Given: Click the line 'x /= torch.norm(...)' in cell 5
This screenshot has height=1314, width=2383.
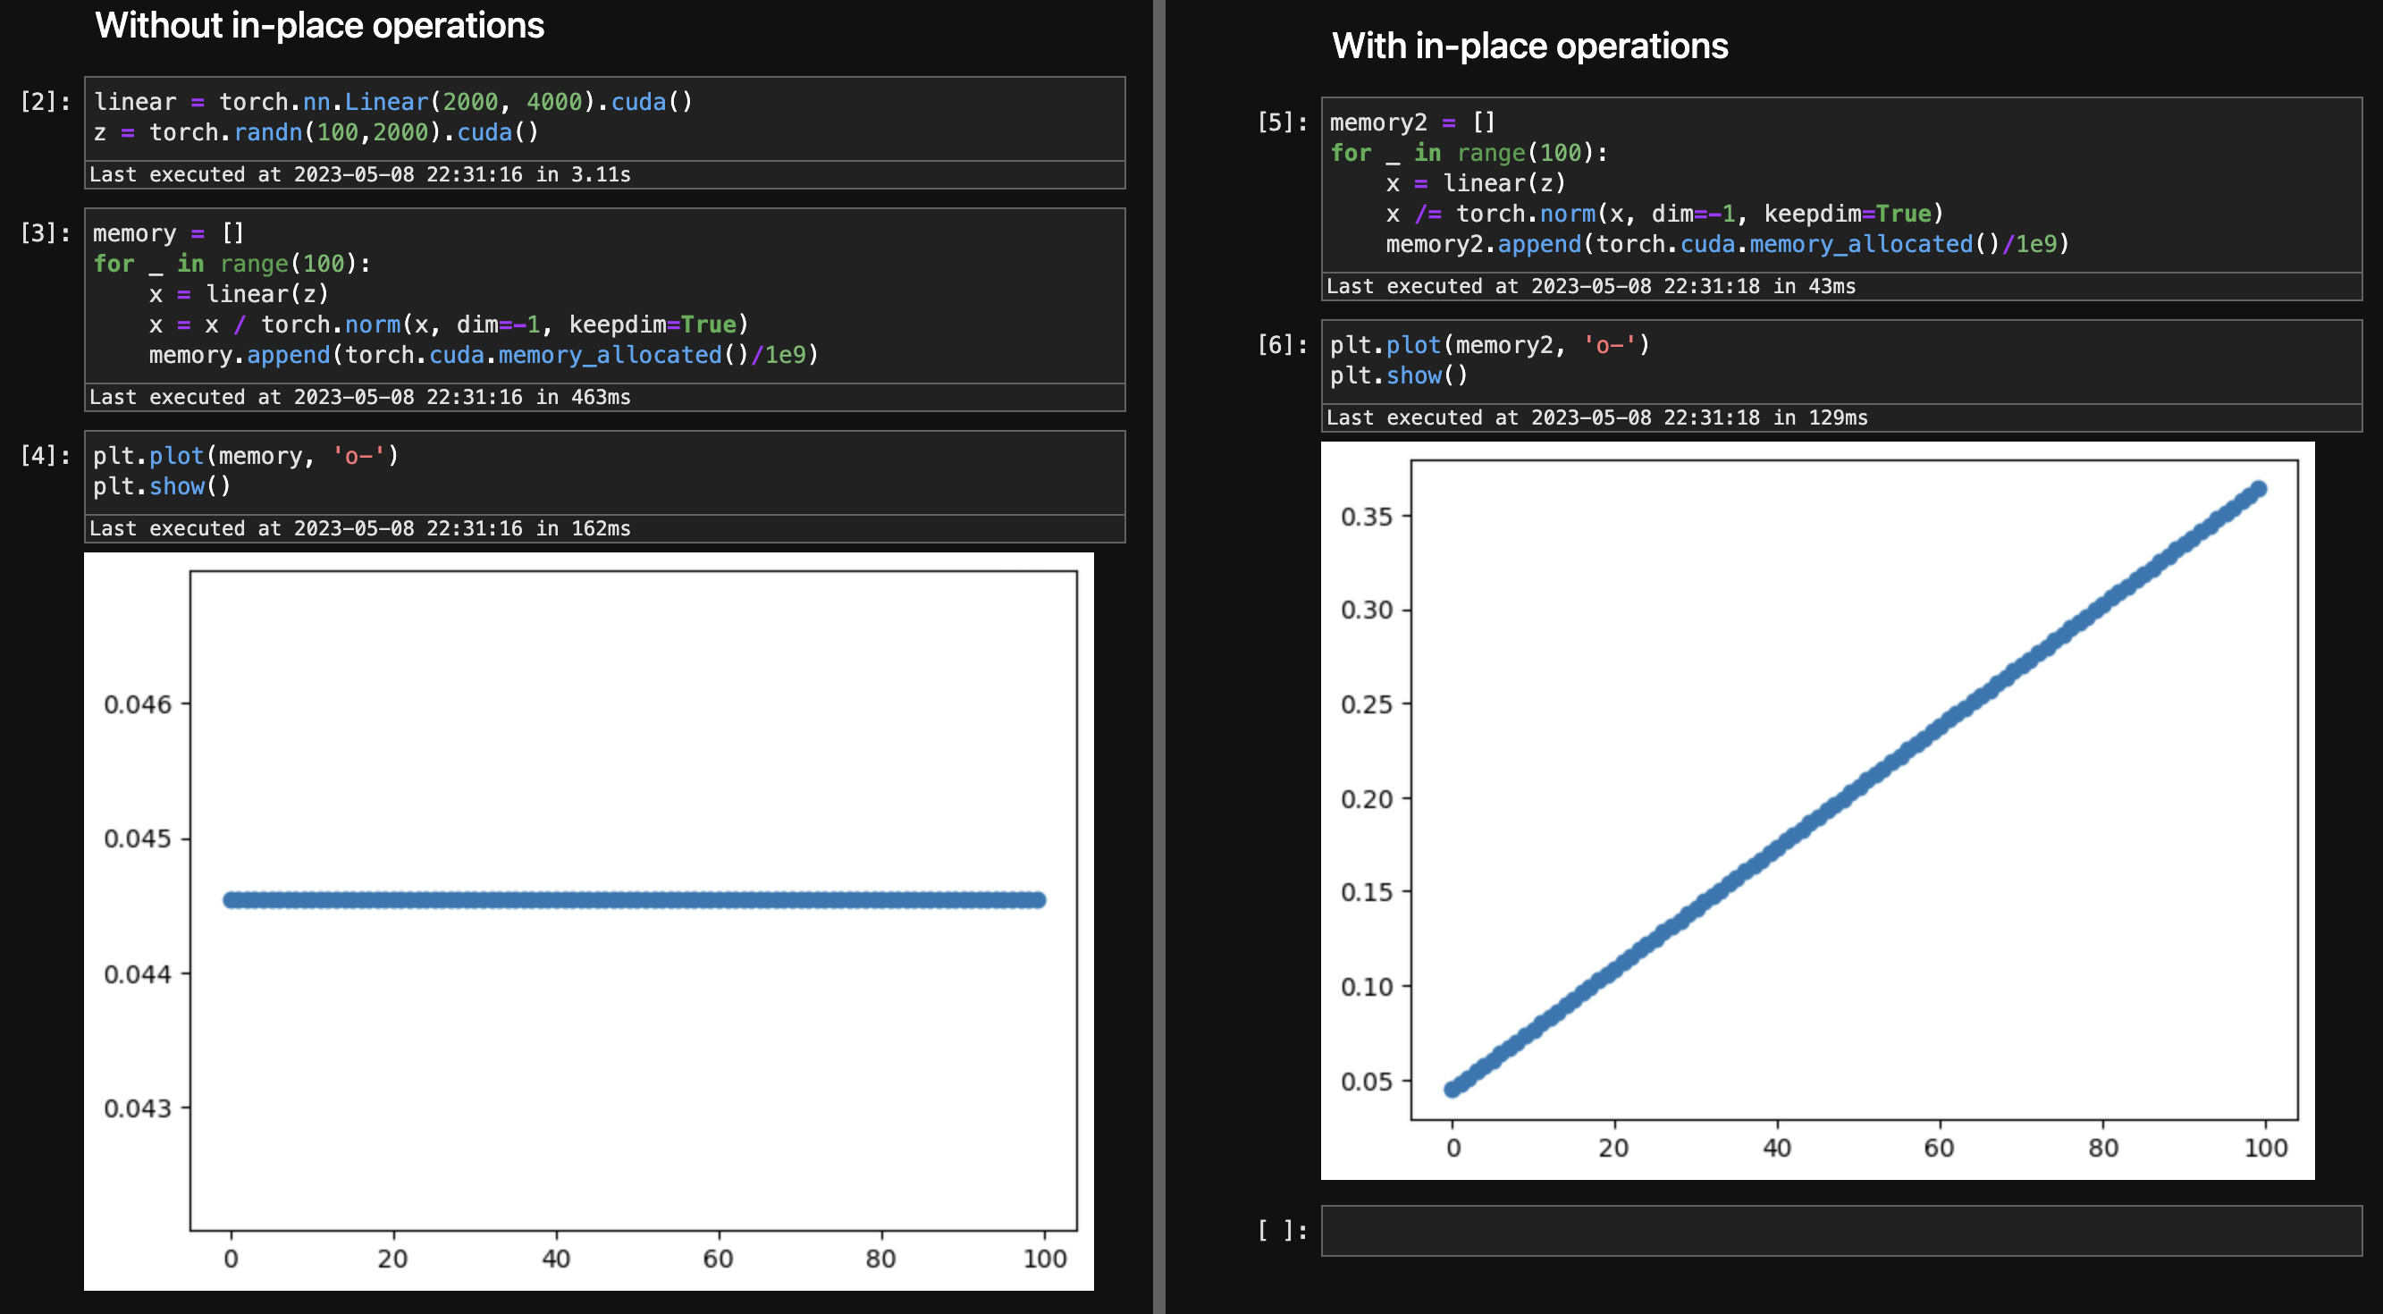Looking at the screenshot, I should pos(1665,214).
